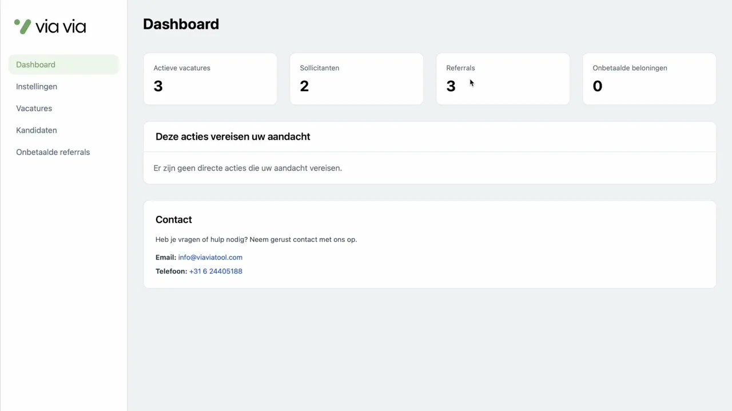
Task: Click the Contact section heading
Action: click(x=174, y=220)
